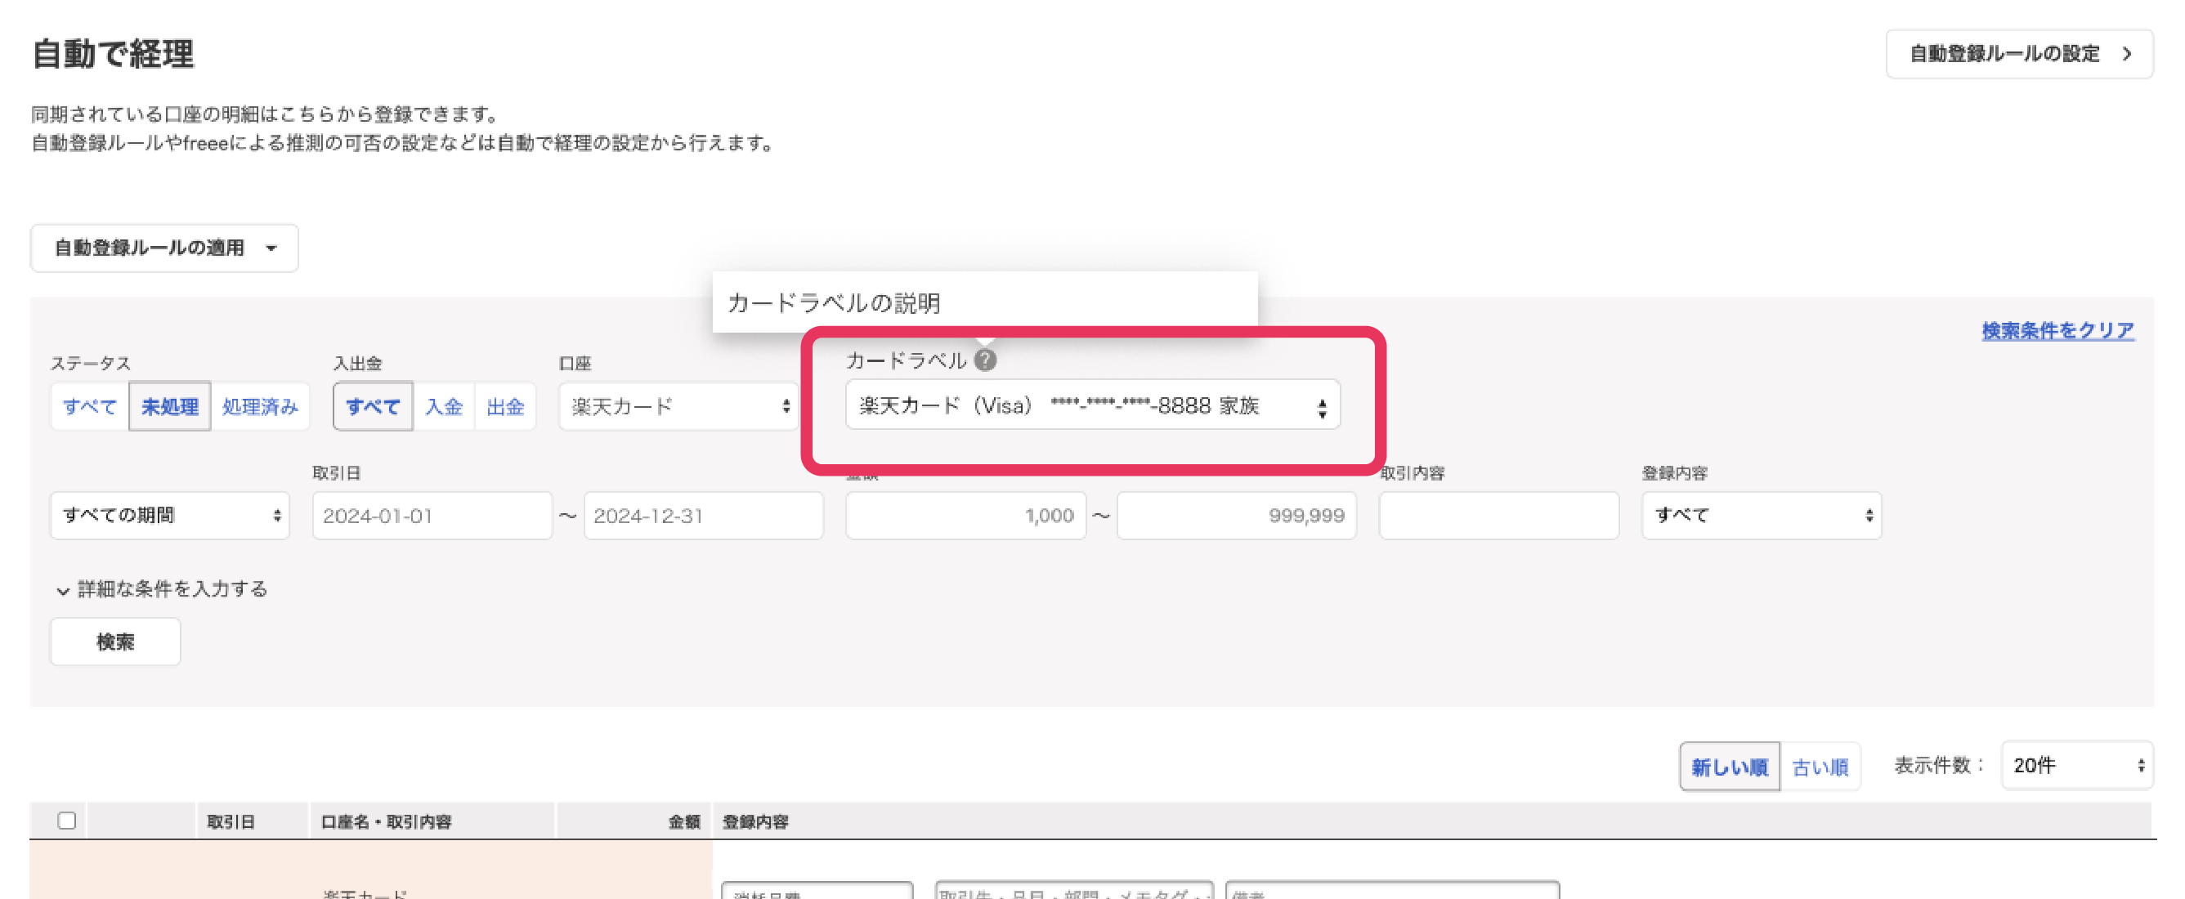
Task: Sort results by 新しい順
Action: [x=1730, y=767]
